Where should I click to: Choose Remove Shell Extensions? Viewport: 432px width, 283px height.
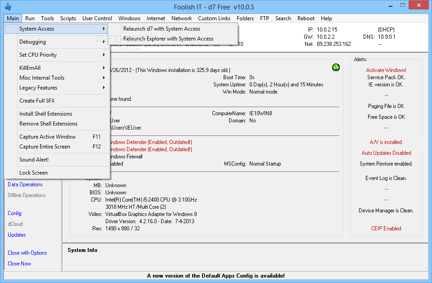57,123
